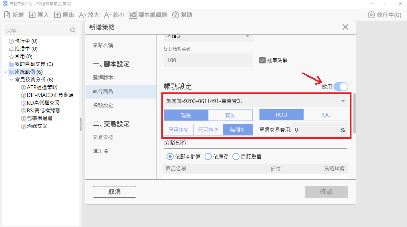Click the 取消 cancel button

115,192
